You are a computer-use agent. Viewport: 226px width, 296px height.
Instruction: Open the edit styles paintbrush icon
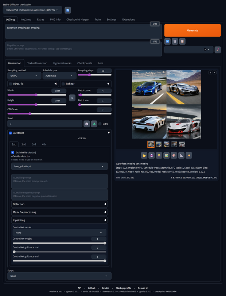click(217, 50)
